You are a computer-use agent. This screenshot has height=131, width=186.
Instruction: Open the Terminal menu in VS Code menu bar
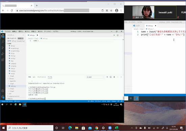coord(48,31)
